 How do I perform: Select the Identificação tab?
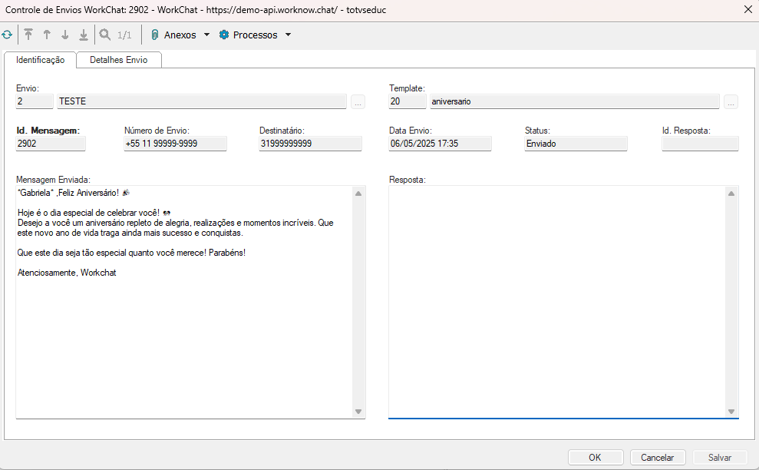pyautogui.click(x=40, y=60)
